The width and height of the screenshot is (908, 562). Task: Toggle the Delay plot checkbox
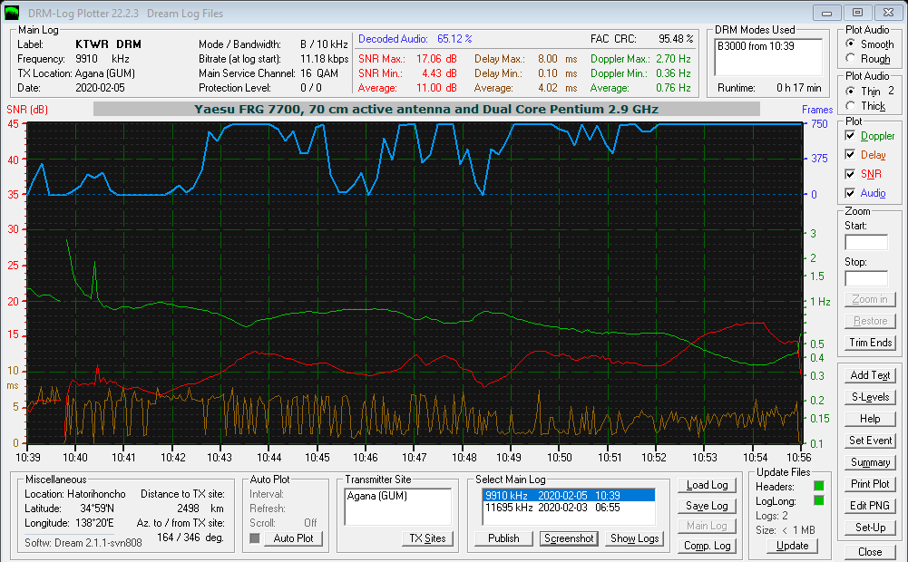coord(850,154)
